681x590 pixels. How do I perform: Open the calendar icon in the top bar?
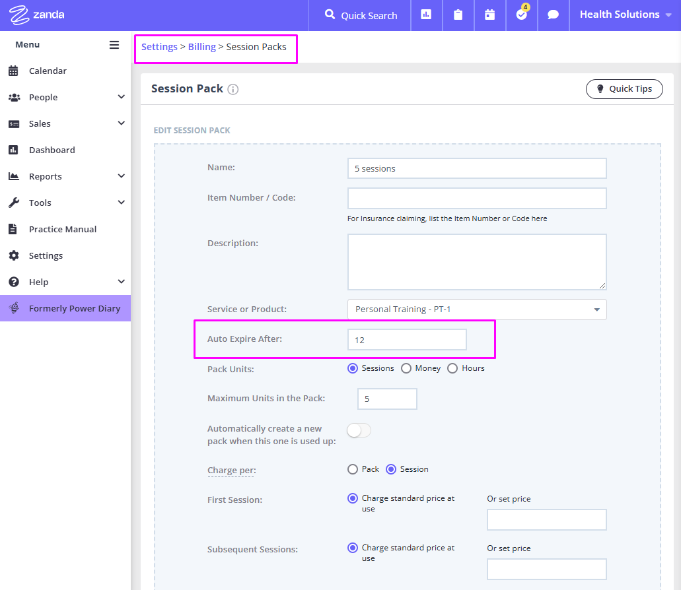[489, 15]
